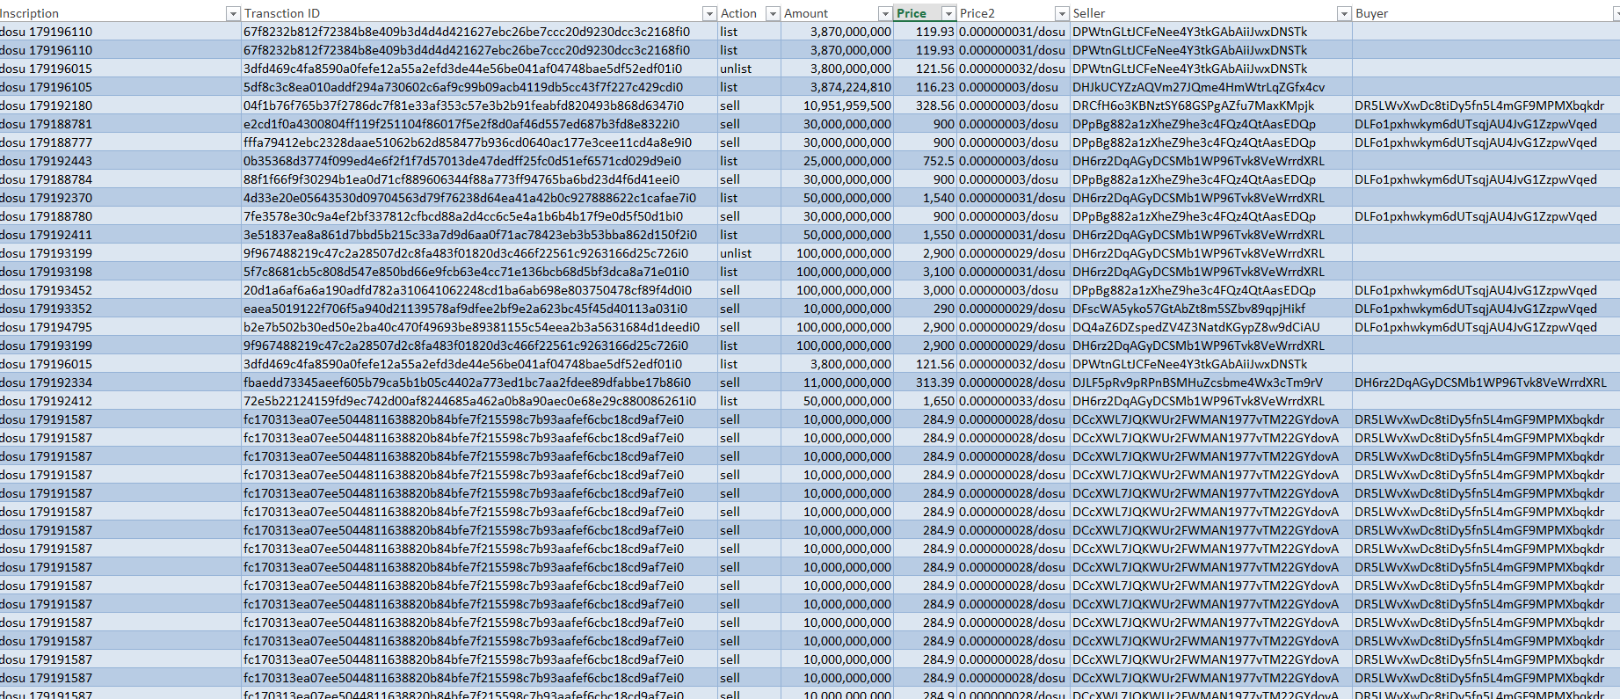Select the unlist action in row 179193199
This screenshot has height=699, width=1620.
(x=749, y=253)
